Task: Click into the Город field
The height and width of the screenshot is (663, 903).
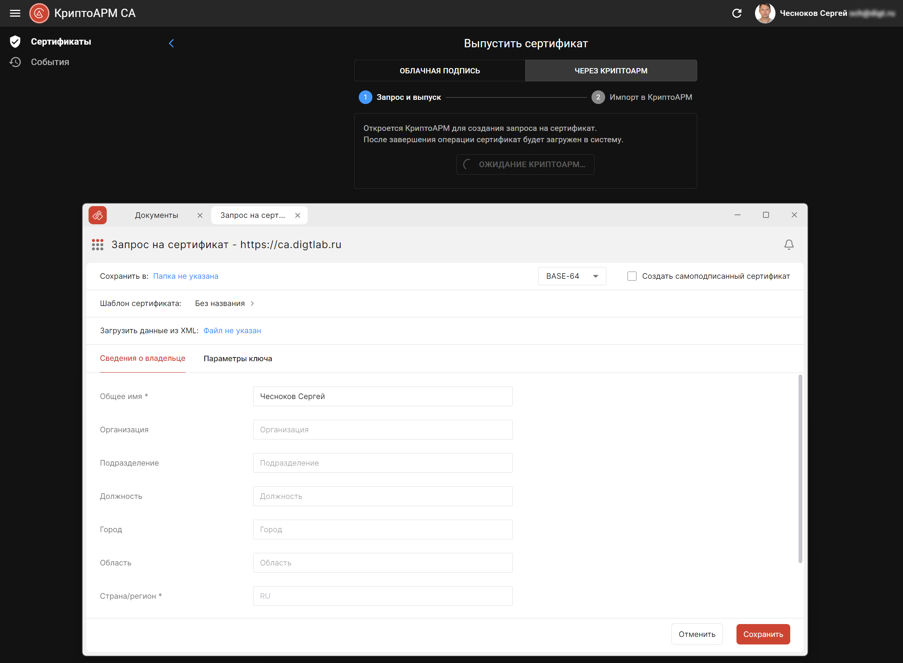Action: [383, 530]
